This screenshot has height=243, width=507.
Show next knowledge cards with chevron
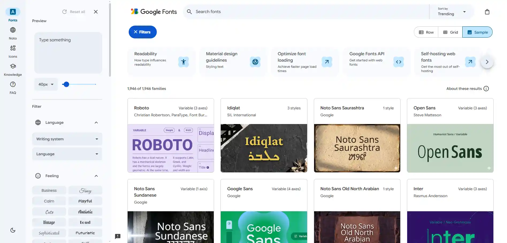point(487,62)
